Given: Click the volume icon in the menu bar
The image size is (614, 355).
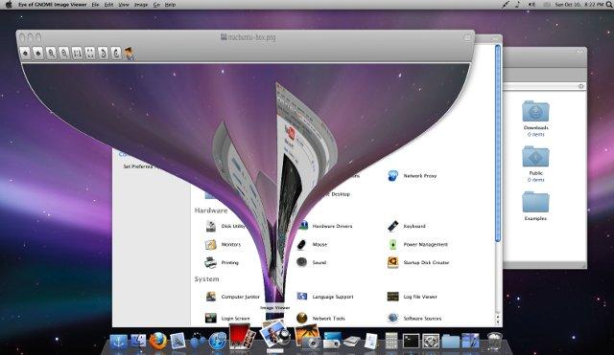Looking at the screenshot, I should pos(531,5).
